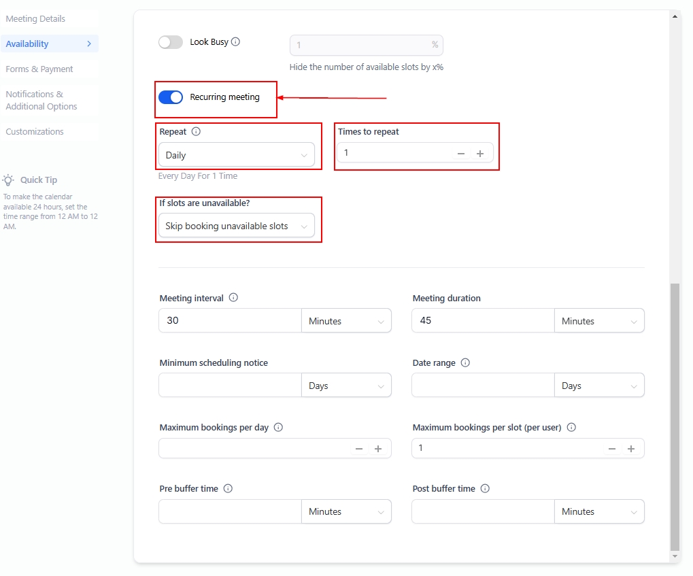The height and width of the screenshot is (576, 693).
Task: Click info icon beside Date range
Action: pos(465,363)
